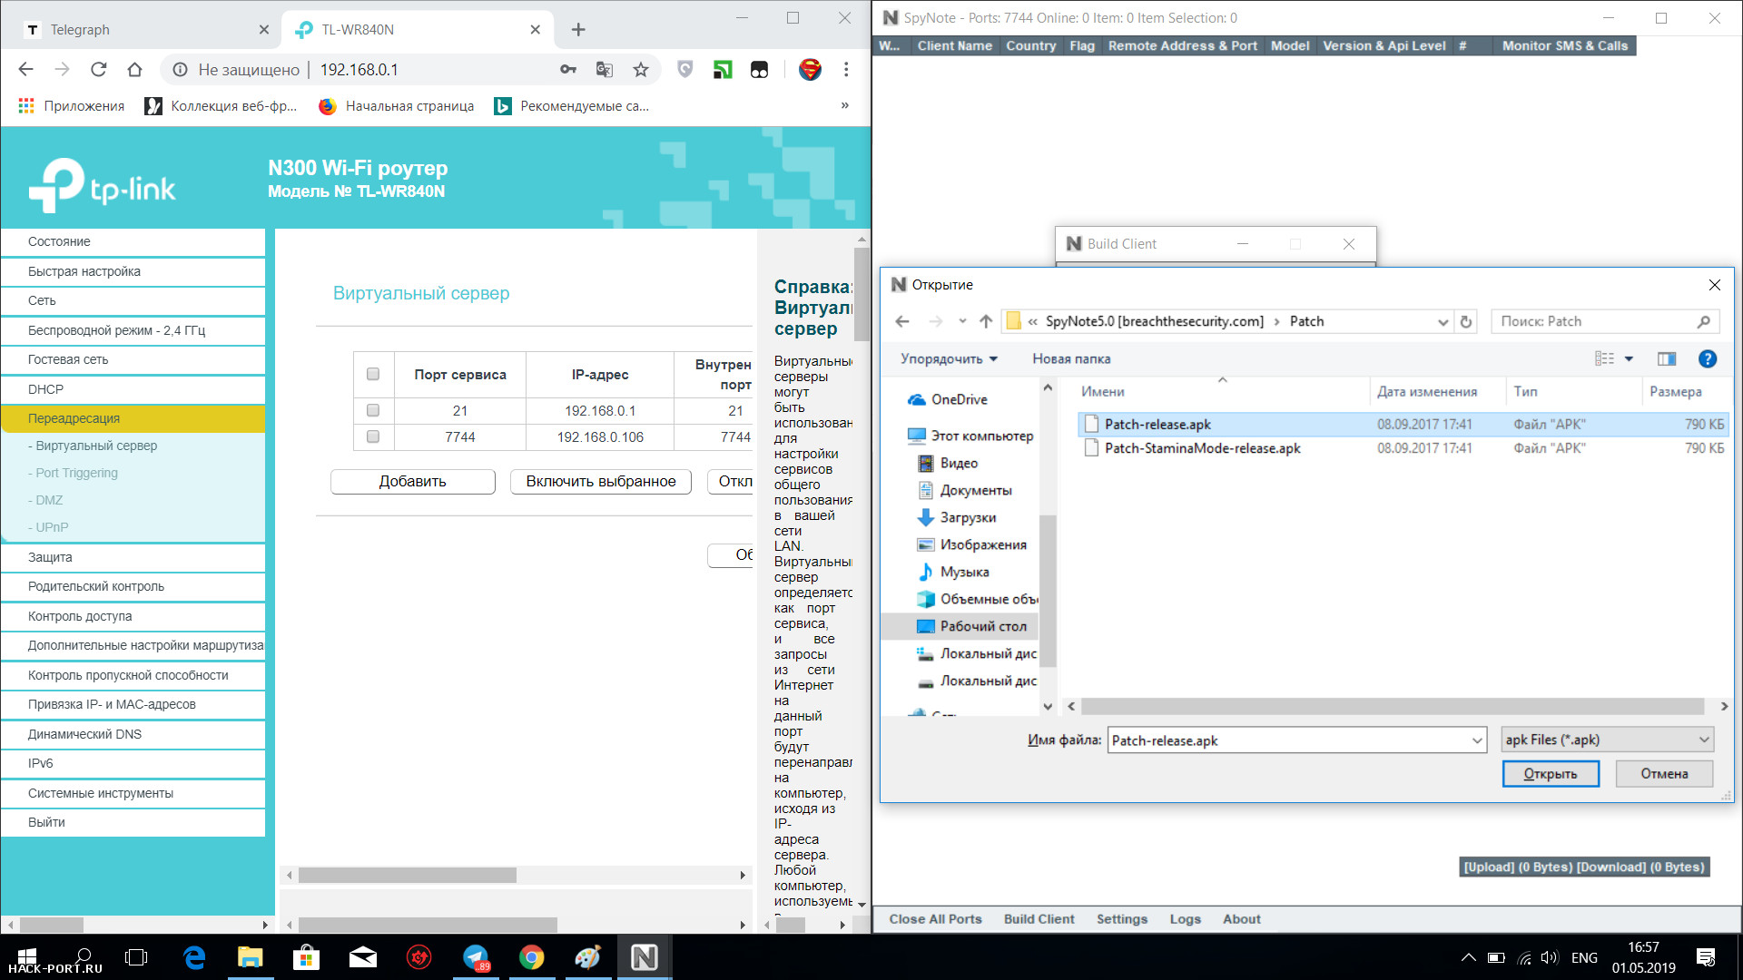This screenshot has width=1743, height=980.
Task: Show more bookmarks chevron
Action: (844, 105)
